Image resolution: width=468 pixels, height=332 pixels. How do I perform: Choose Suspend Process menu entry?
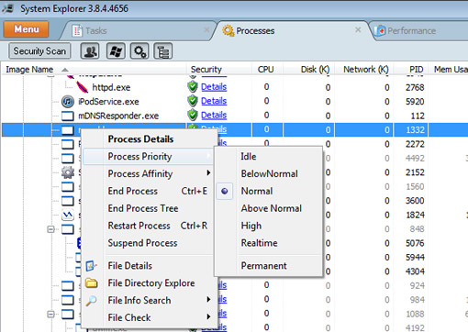click(148, 243)
